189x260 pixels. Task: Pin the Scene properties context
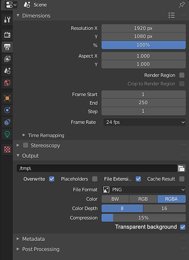pyautogui.click(x=182, y=5)
